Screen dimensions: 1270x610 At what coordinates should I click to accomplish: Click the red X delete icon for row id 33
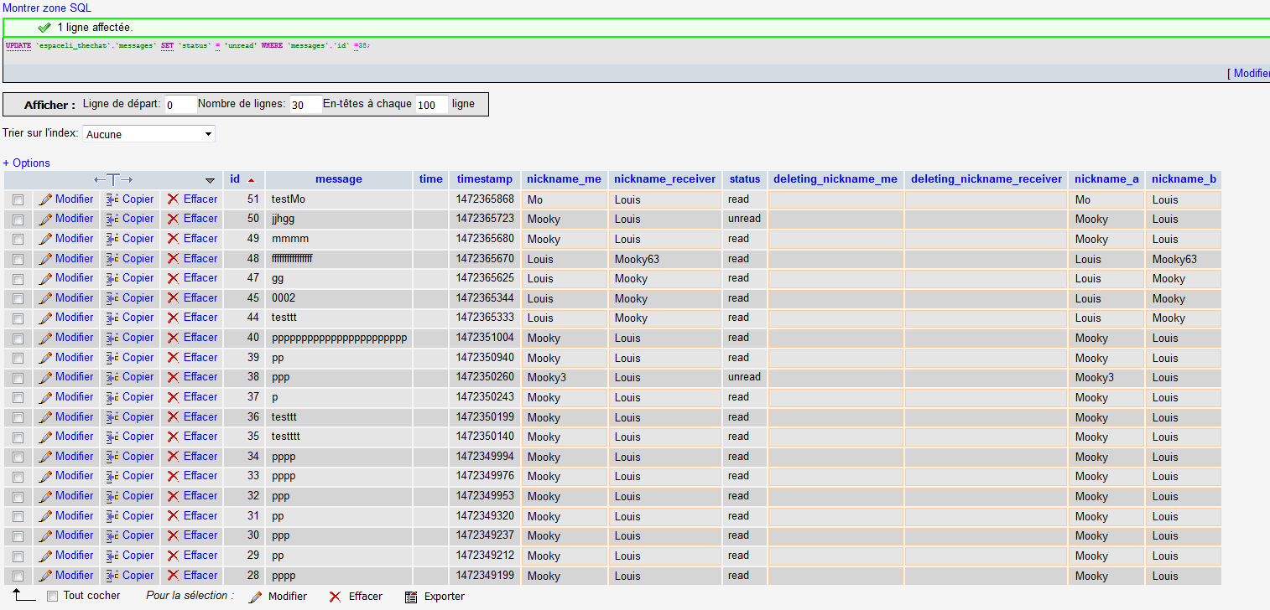click(173, 476)
